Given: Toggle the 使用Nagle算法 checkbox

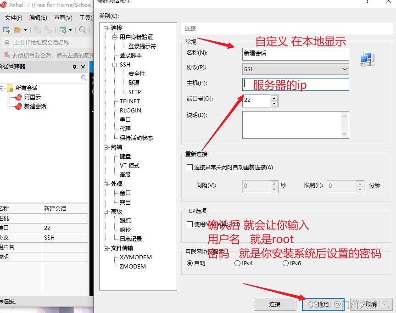Looking at the screenshot, I should [190, 224].
